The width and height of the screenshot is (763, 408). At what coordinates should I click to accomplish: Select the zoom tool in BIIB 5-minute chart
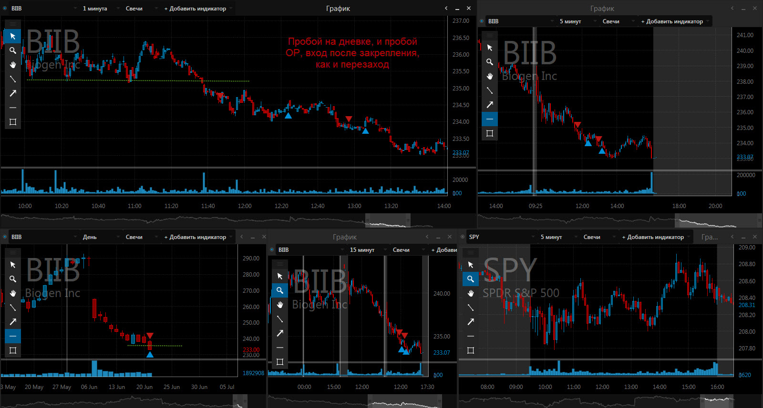tap(490, 62)
